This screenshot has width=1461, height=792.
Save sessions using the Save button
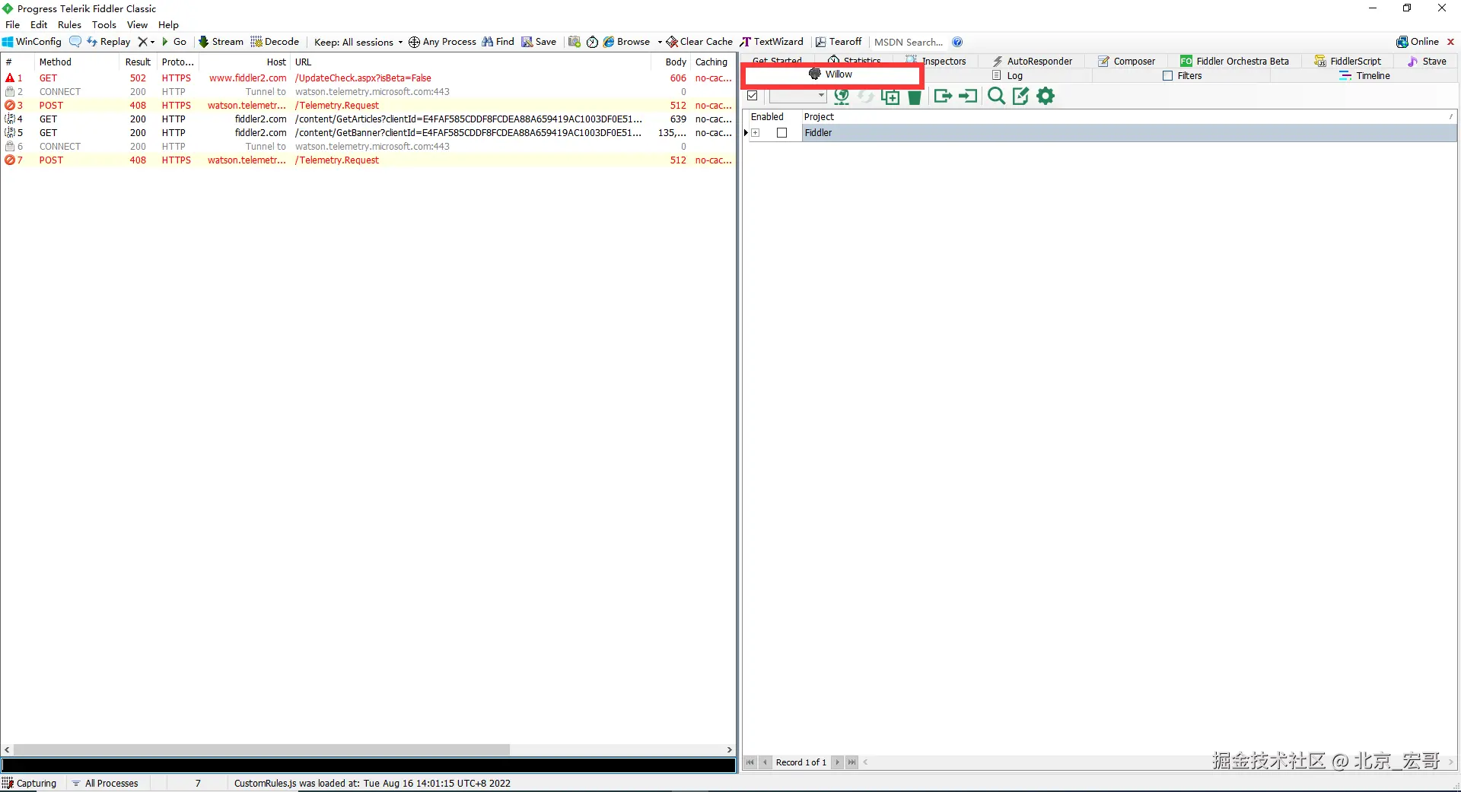point(539,42)
